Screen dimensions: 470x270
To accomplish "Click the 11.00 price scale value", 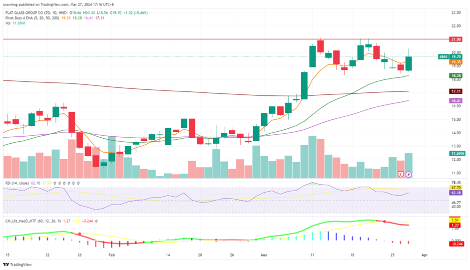I will tap(456, 173).
